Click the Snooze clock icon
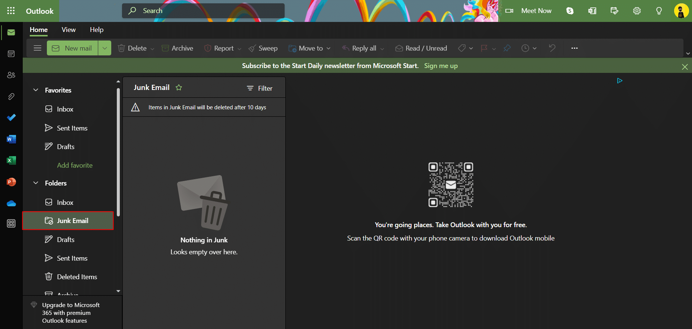Viewport: 692px width, 329px height. 525,48
